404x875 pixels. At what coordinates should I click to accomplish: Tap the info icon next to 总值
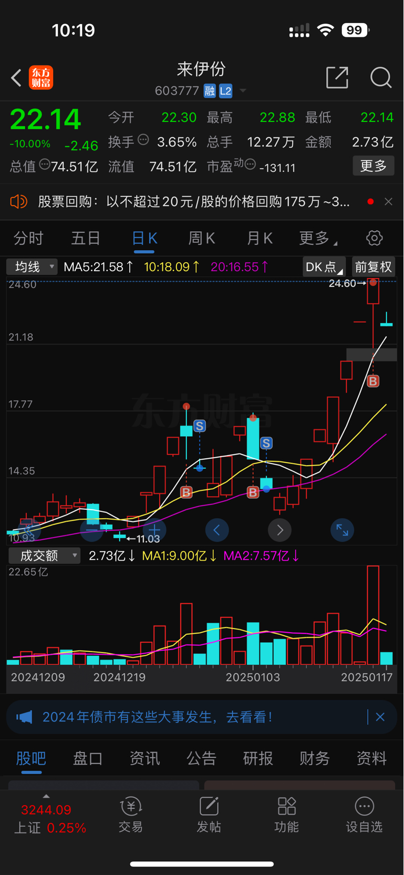45,164
